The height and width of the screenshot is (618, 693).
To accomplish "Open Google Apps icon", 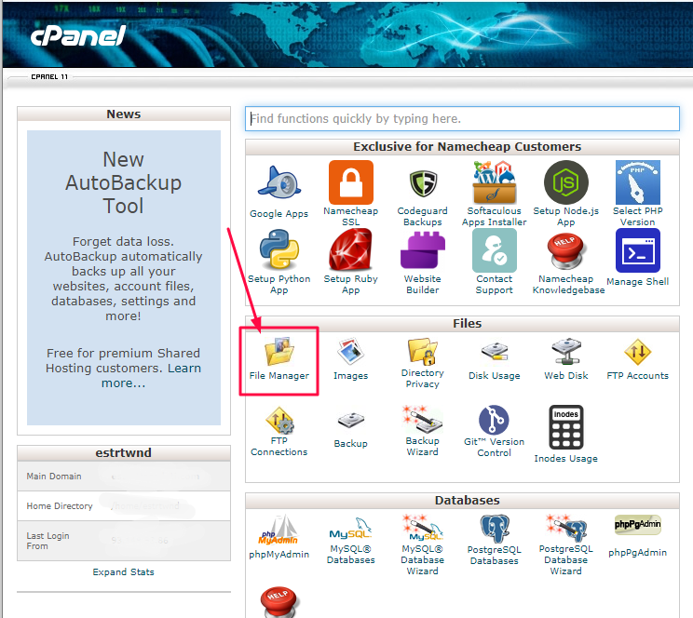I will click(279, 184).
